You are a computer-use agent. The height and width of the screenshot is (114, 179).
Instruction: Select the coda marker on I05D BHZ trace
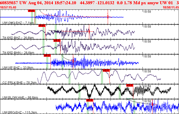click(89, 31)
